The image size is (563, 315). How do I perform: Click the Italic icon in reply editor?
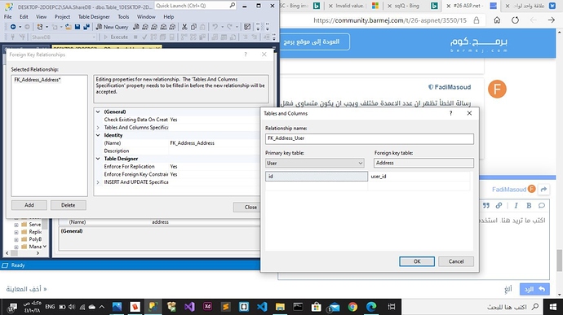click(x=516, y=205)
